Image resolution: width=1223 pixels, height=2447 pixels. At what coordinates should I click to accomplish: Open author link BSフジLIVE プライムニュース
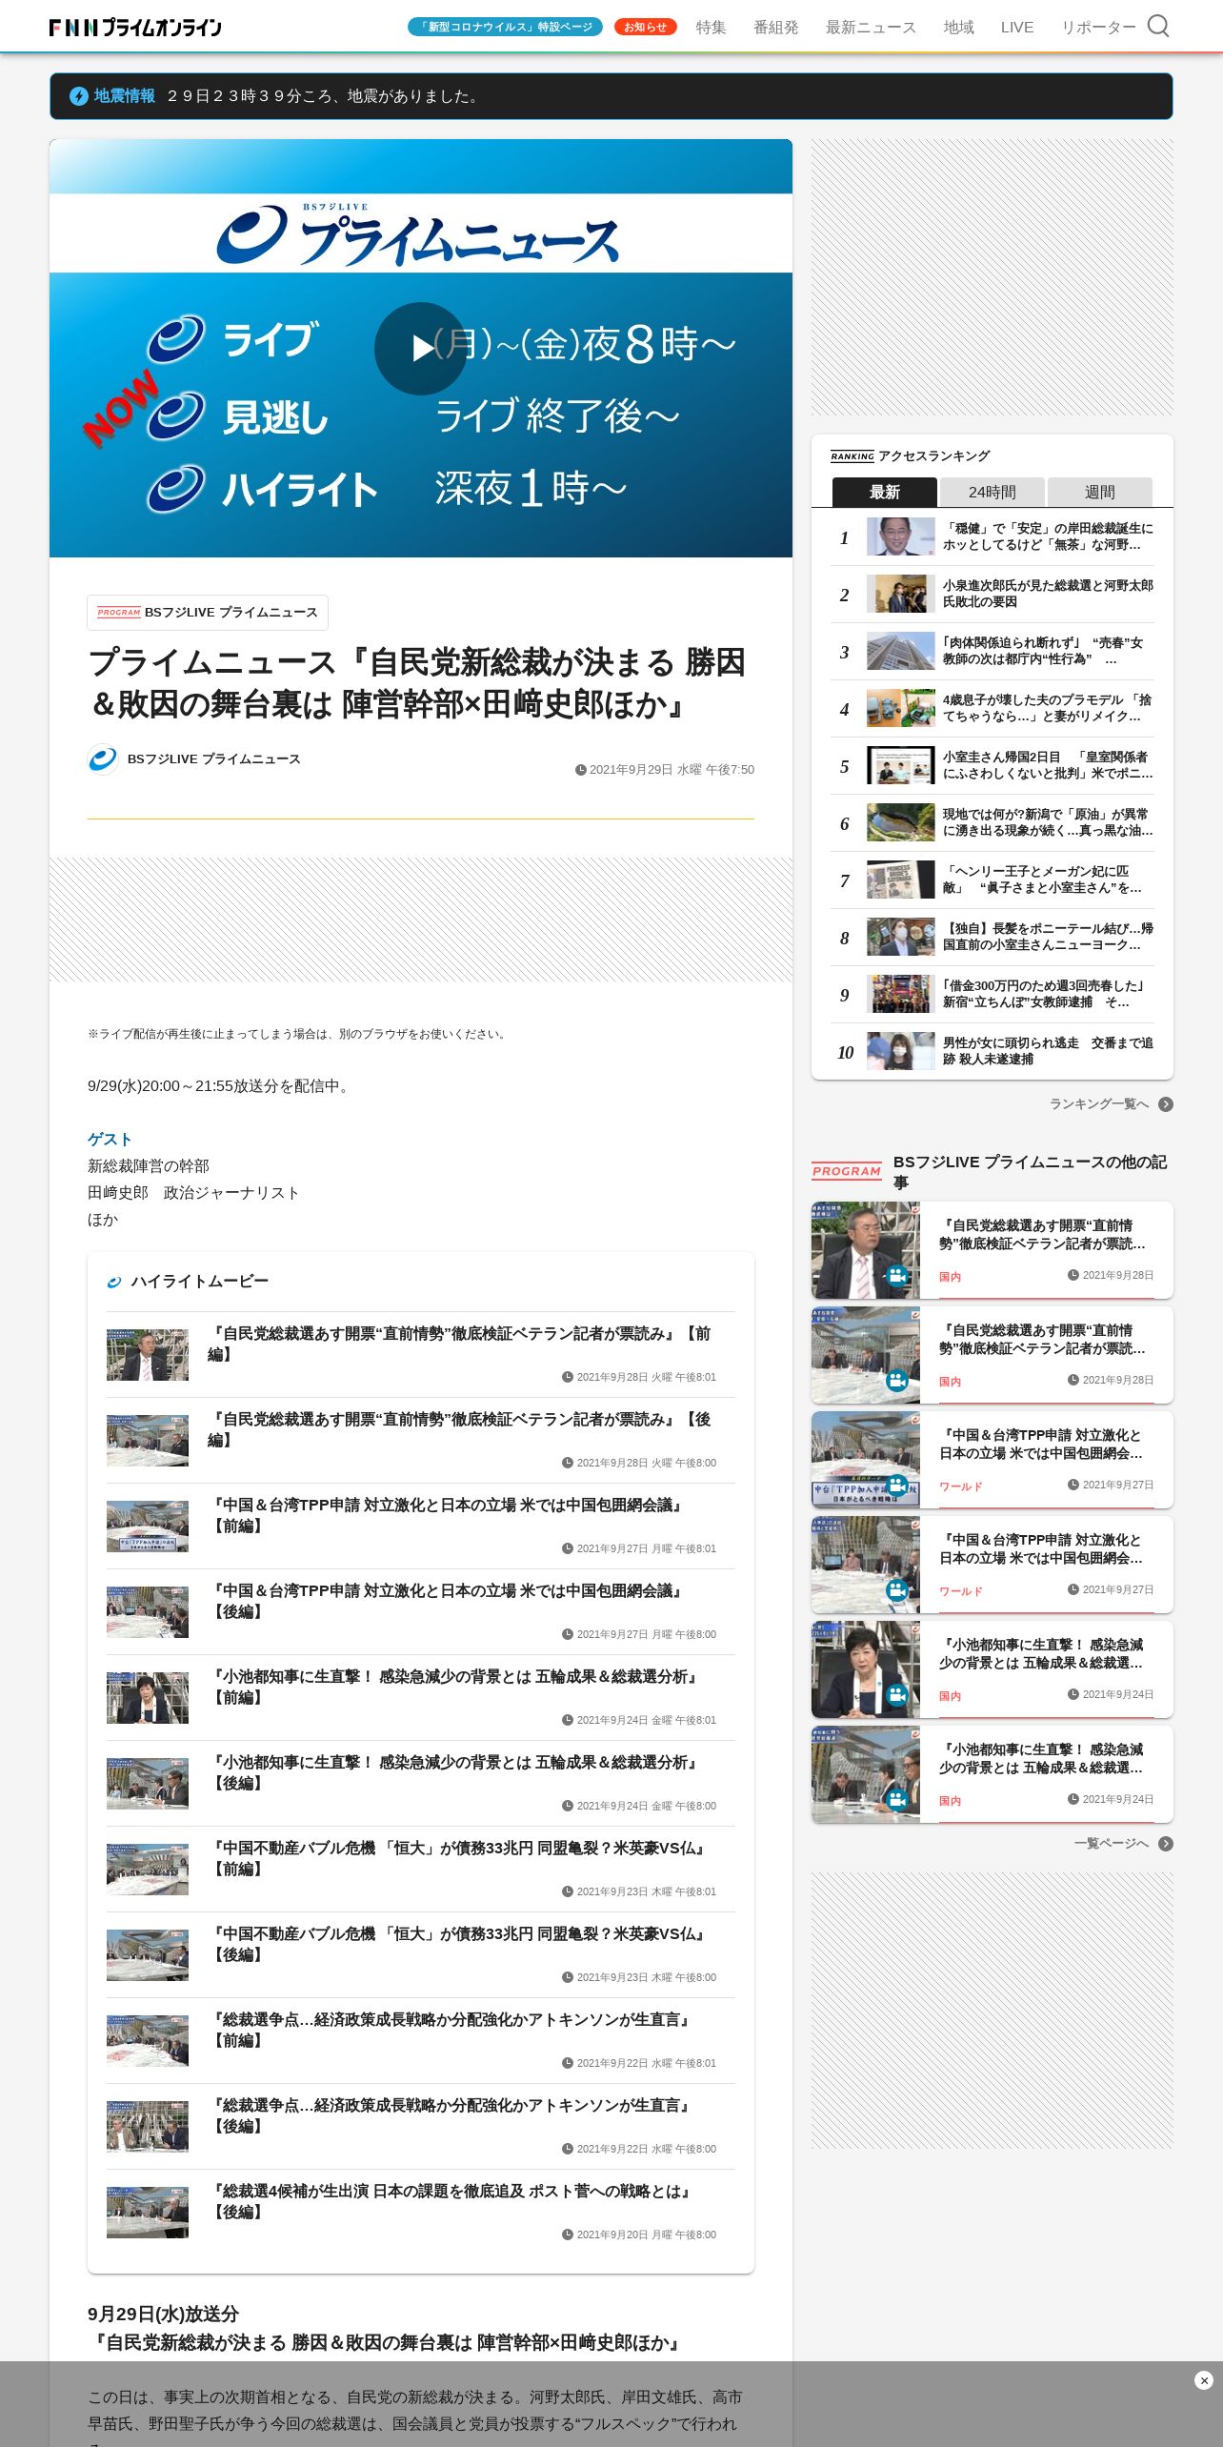214,759
